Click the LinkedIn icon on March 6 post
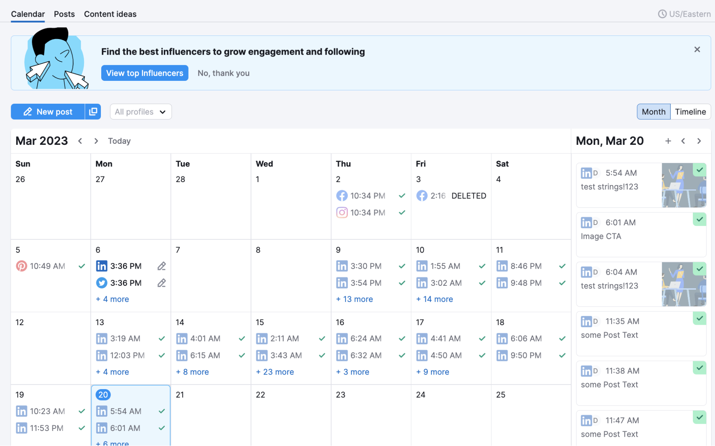Screen dimensions: 715x446 (102, 266)
